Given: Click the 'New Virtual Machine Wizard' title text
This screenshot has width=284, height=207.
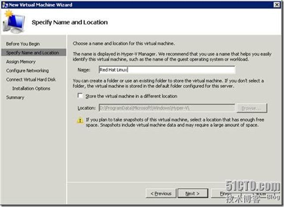Looking at the screenshot, I should point(41,5).
